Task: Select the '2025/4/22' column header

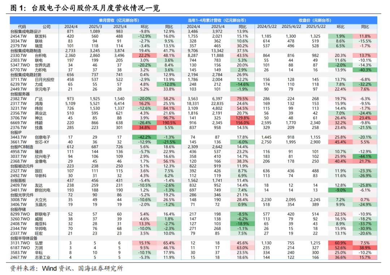Action: pyautogui.click(x=291, y=27)
